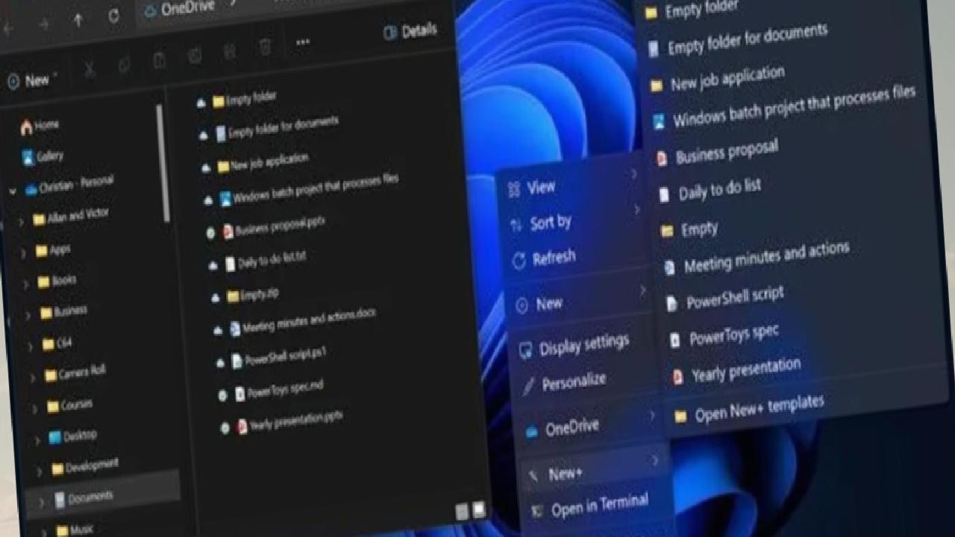Image resolution: width=955 pixels, height=537 pixels.
Task: Go forward with the right arrow button
Action: 44,25
